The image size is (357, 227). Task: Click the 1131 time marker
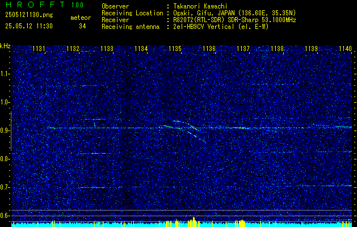pyautogui.click(x=39, y=48)
